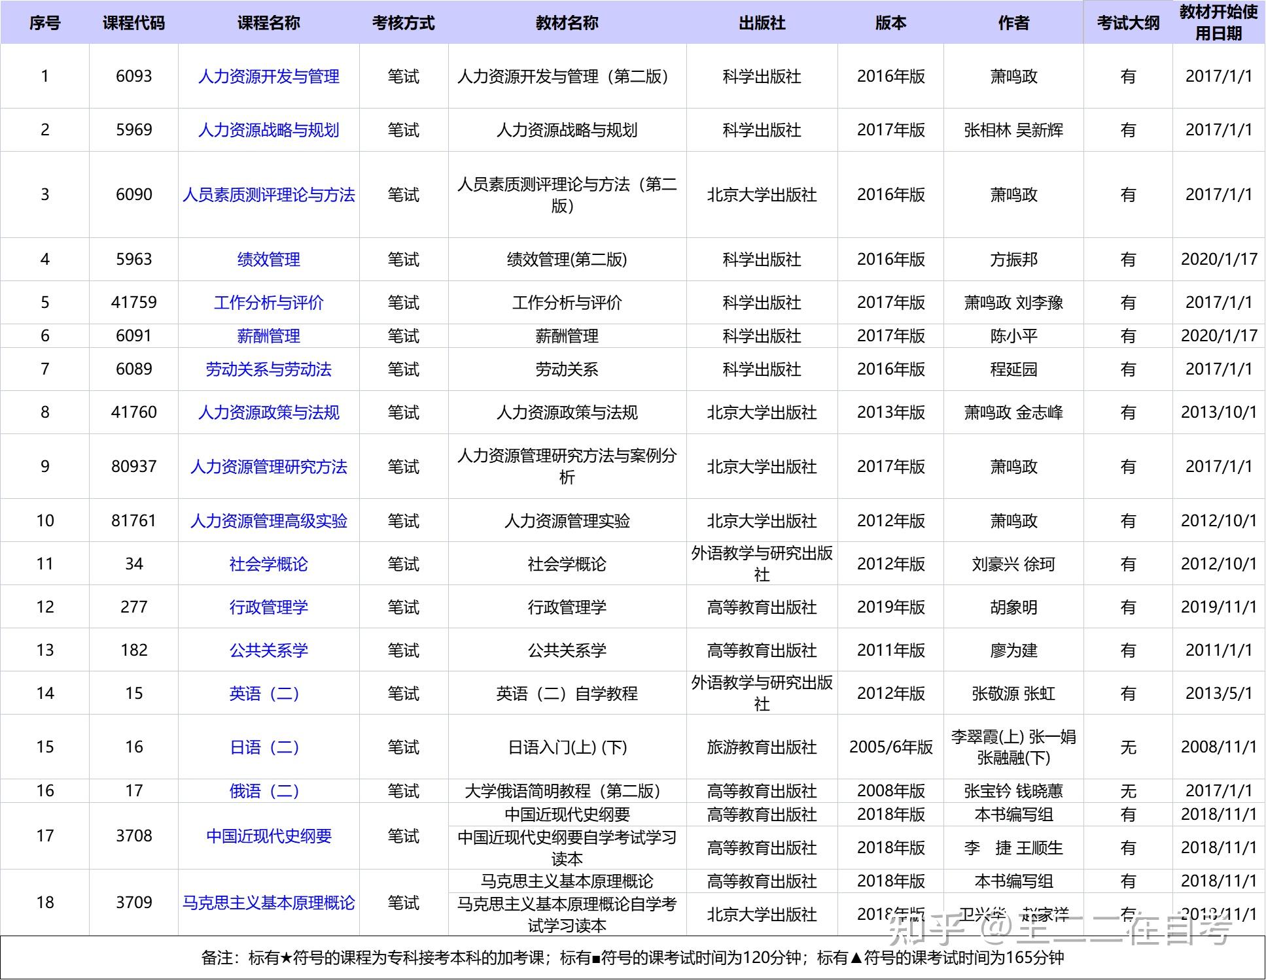Select date cell 2013/10/1
This screenshot has height=980, width=1266.
pyautogui.click(x=1218, y=413)
